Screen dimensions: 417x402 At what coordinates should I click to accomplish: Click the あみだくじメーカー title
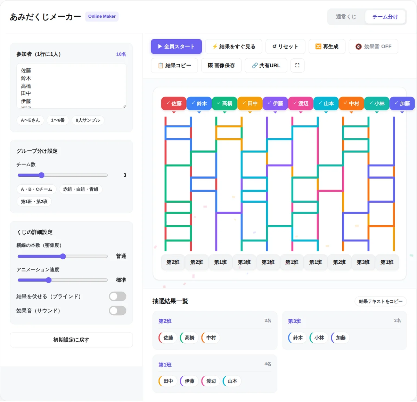46,17
